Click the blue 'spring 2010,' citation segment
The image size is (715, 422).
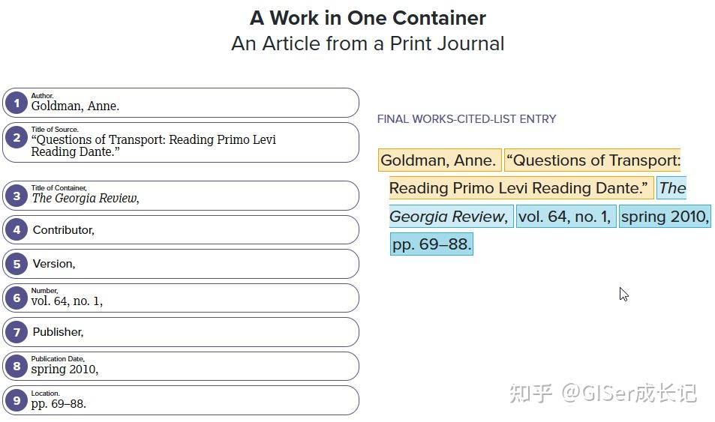coord(665,217)
